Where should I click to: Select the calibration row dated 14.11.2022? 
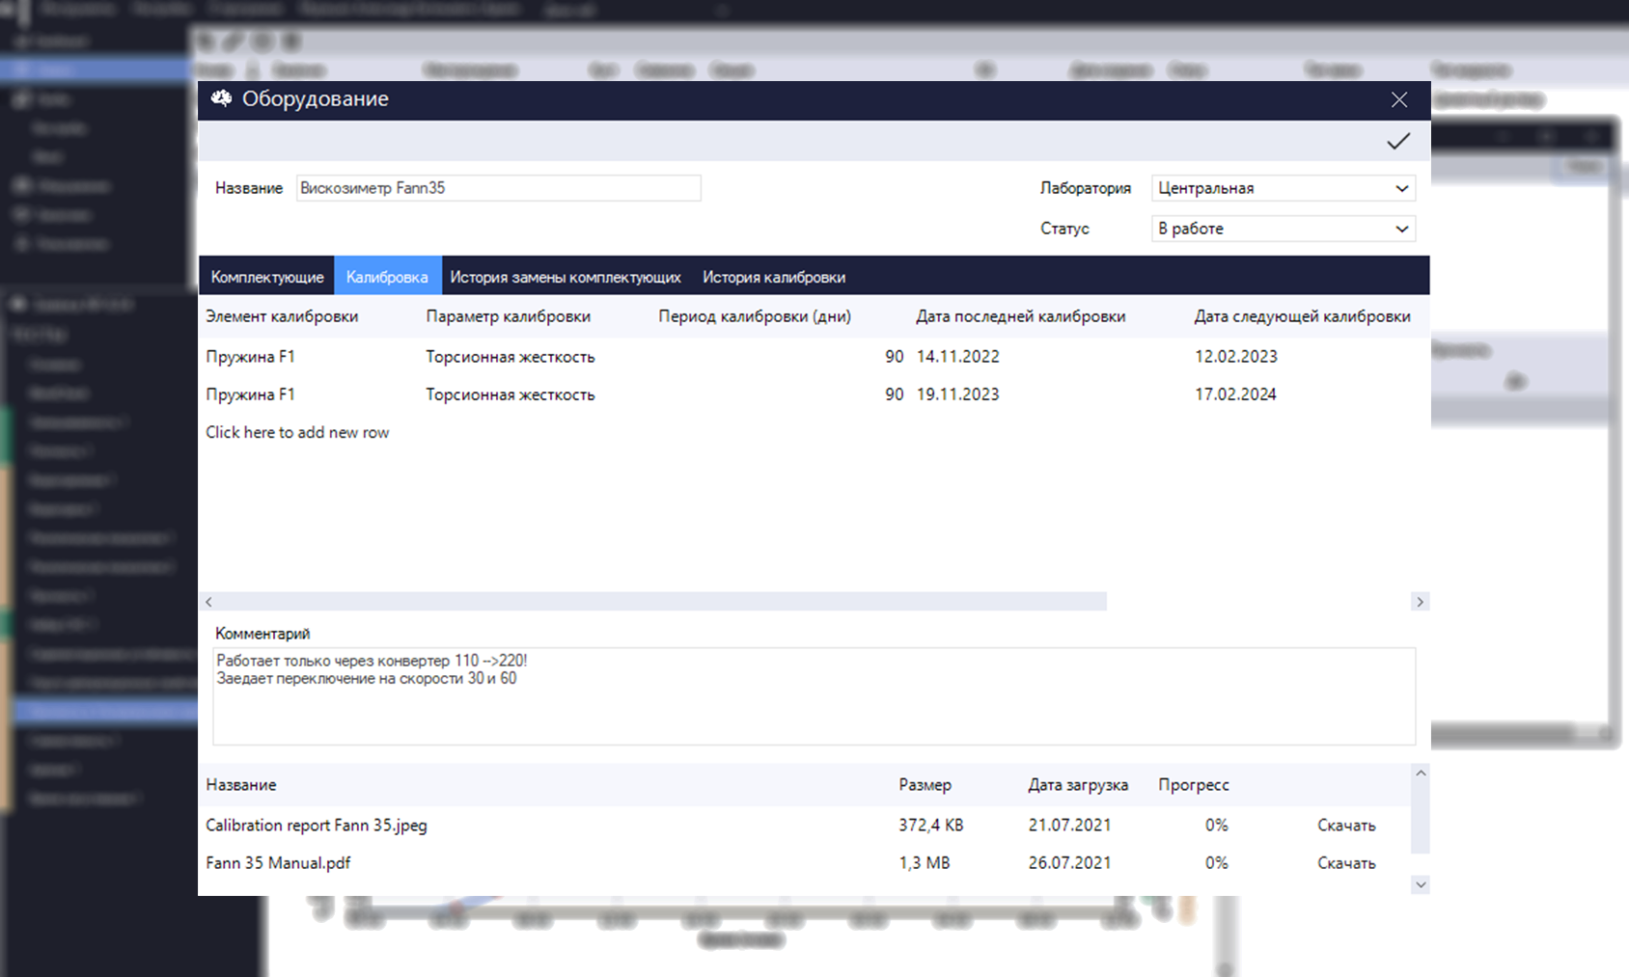814,357
